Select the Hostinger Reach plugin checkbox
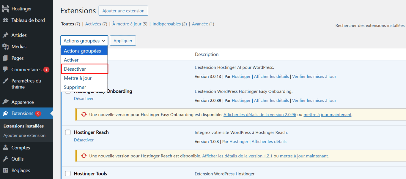Viewport: 406px width, 179px height. click(68, 132)
